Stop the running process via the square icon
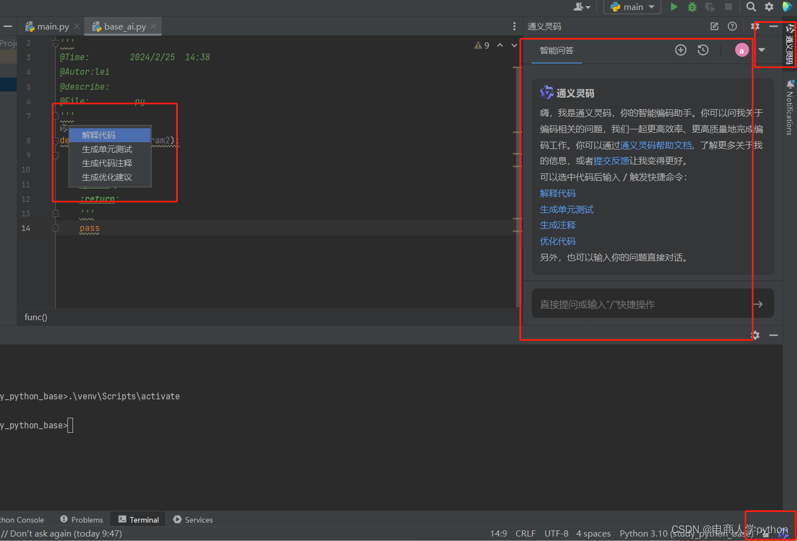Viewport: 797px width, 541px height. tap(728, 7)
